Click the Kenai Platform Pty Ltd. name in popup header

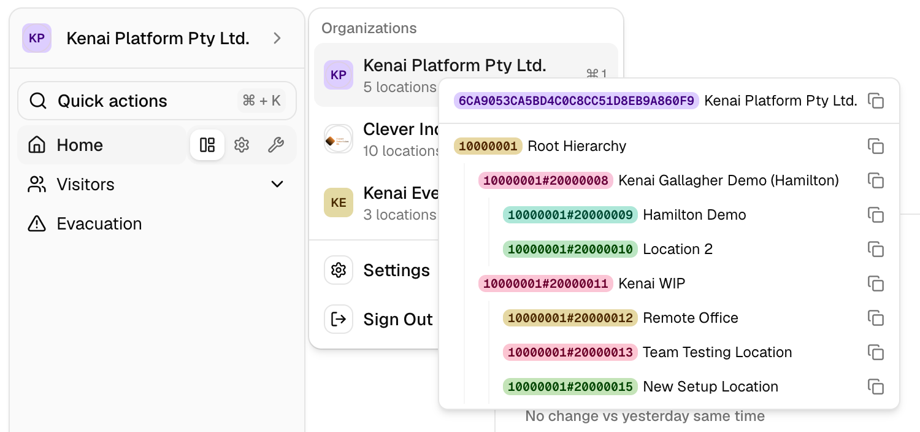(781, 101)
